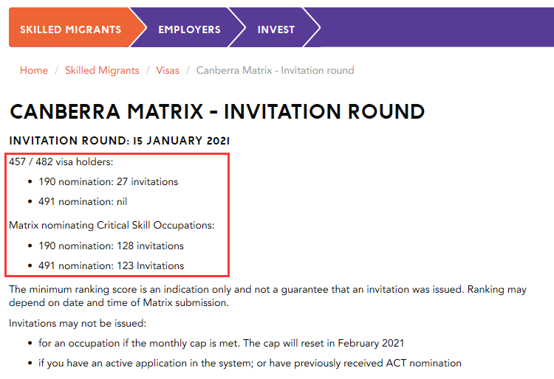The height and width of the screenshot is (379, 554).
Task: Click the monthly cap reset bullet point
Action: pyautogui.click(x=221, y=344)
